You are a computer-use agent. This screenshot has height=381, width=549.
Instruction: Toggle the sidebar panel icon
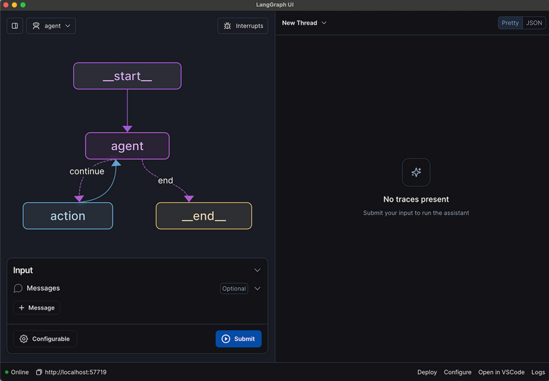point(15,26)
